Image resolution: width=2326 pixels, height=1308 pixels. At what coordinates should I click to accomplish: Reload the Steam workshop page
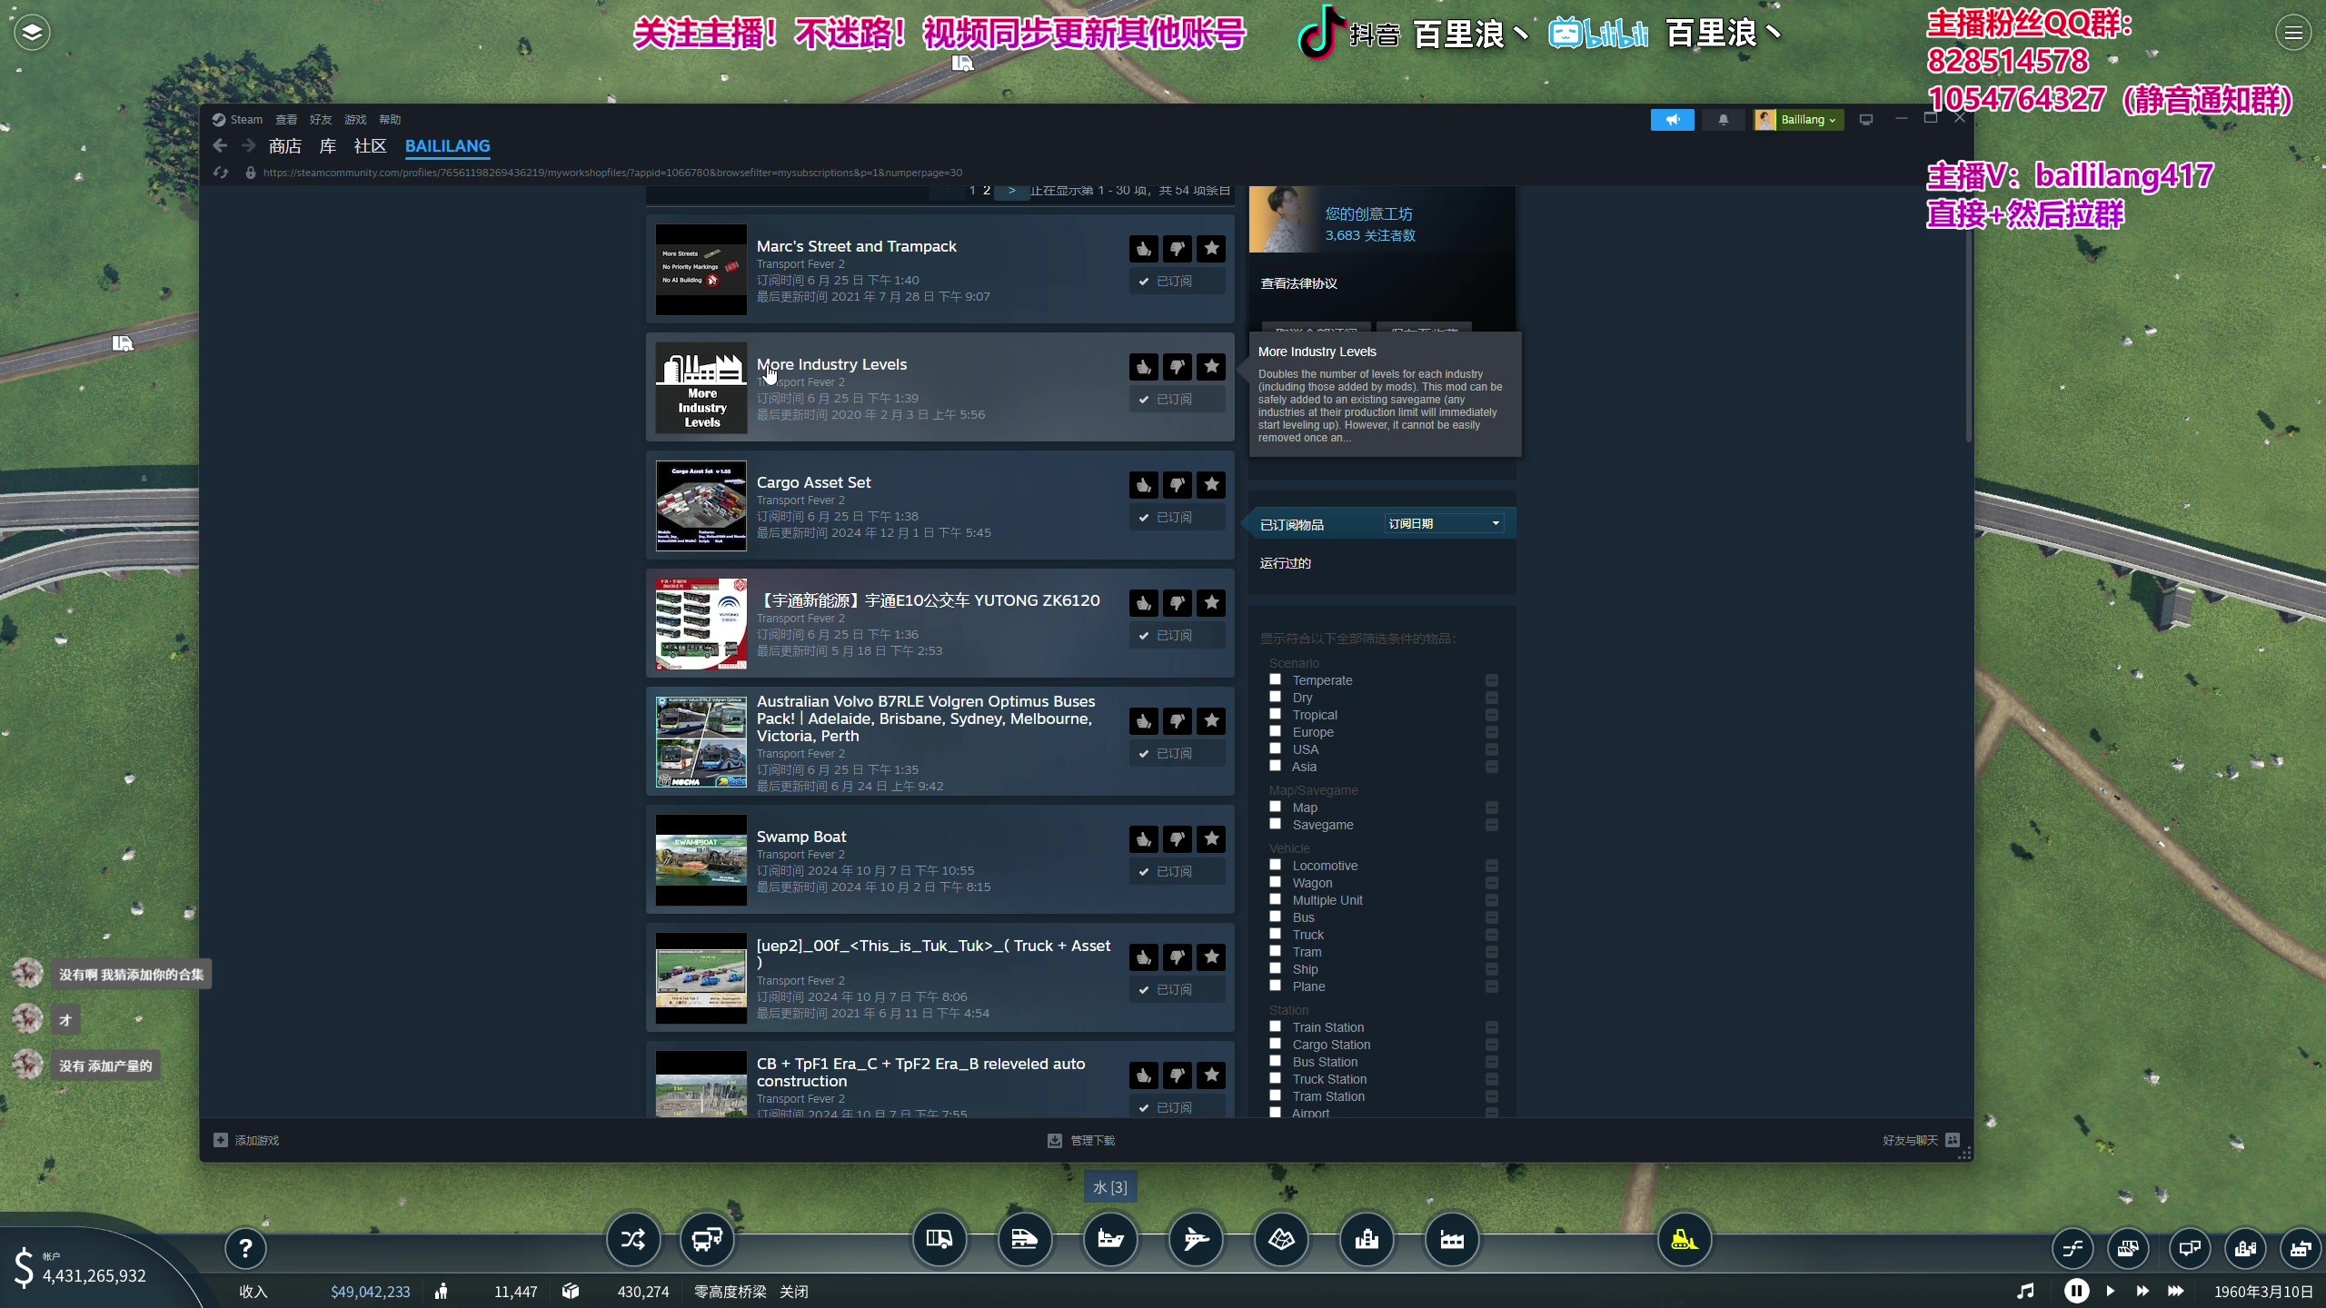[x=221, y=173]
